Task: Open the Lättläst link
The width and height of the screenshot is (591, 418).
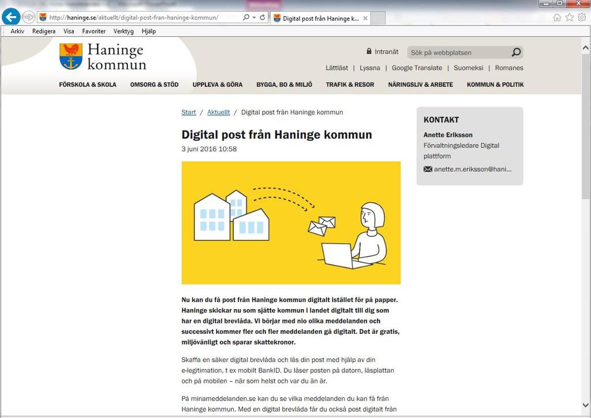Action: [x=336, y=68]
